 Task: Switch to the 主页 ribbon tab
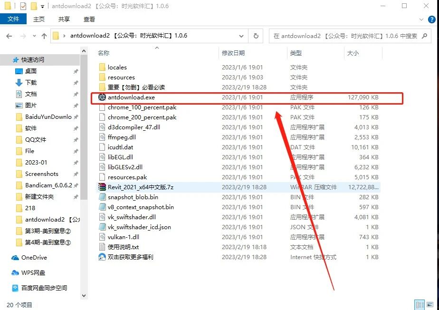(x=39, y=19)
